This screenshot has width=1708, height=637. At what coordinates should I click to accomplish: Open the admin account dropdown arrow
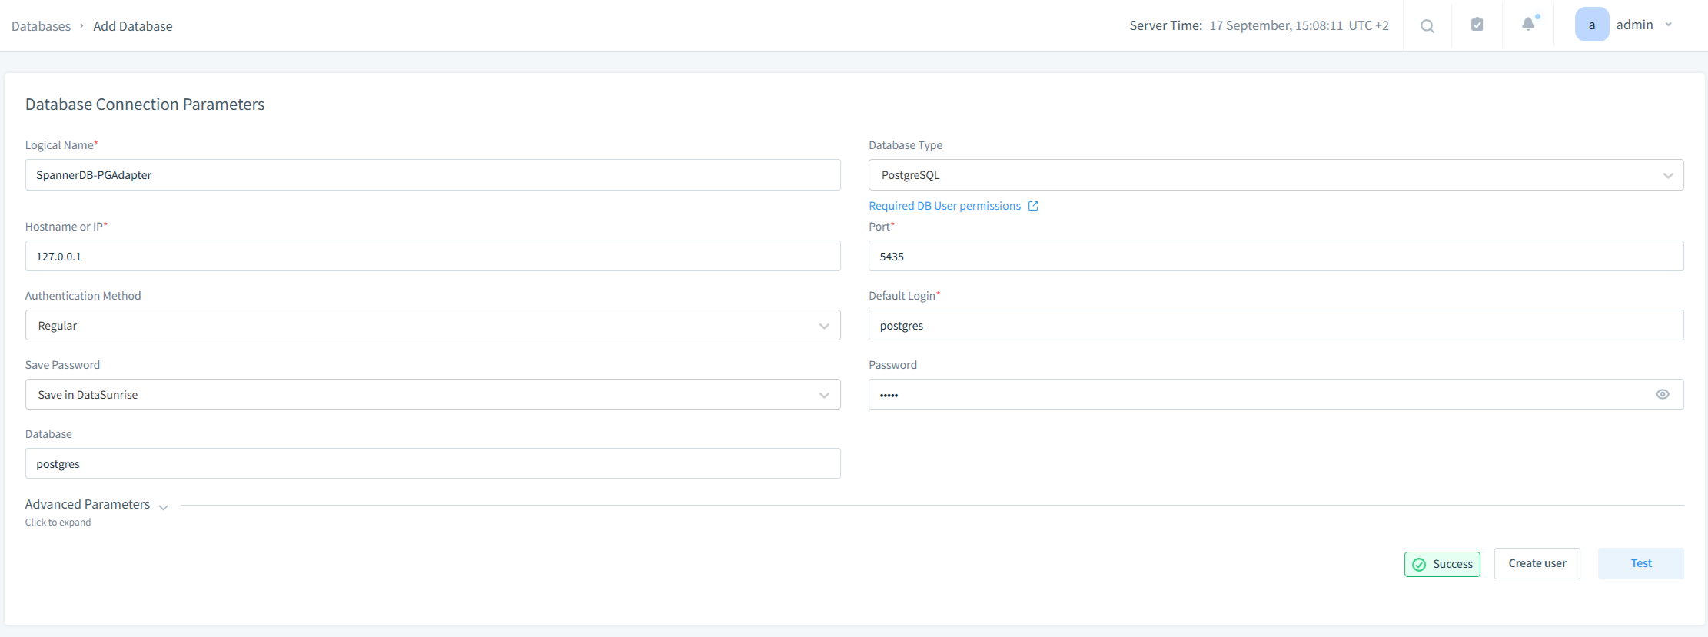pos(1669,25)
